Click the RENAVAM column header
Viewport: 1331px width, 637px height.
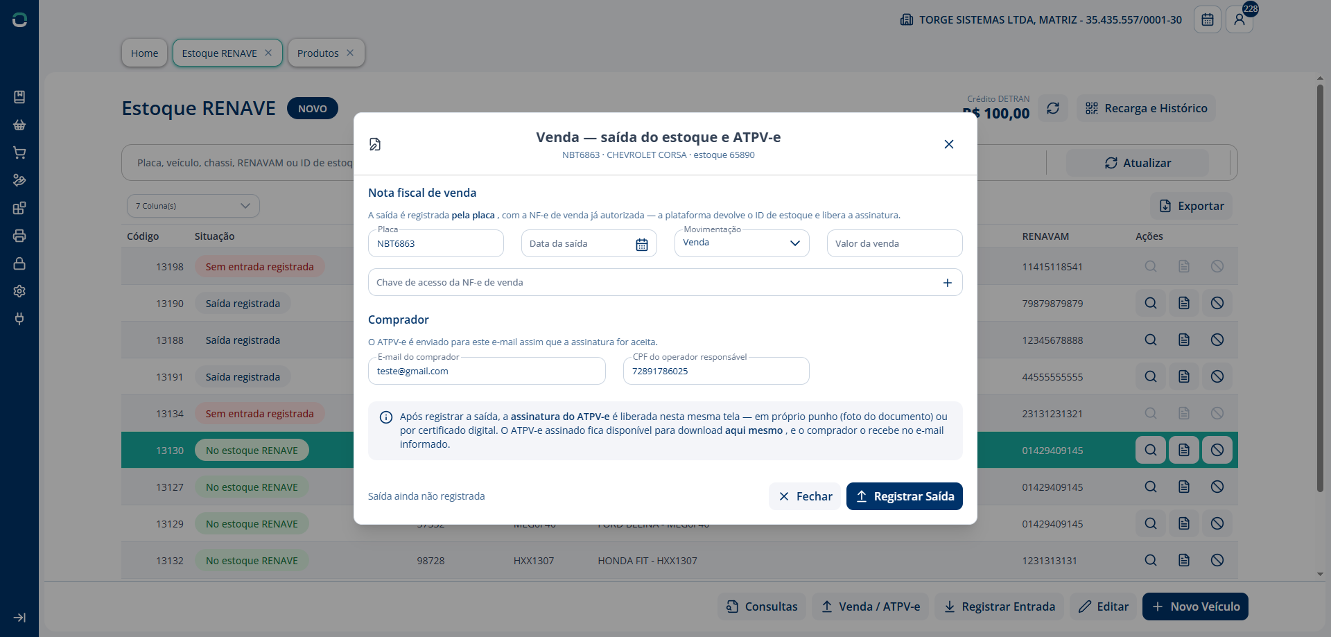1045,236
